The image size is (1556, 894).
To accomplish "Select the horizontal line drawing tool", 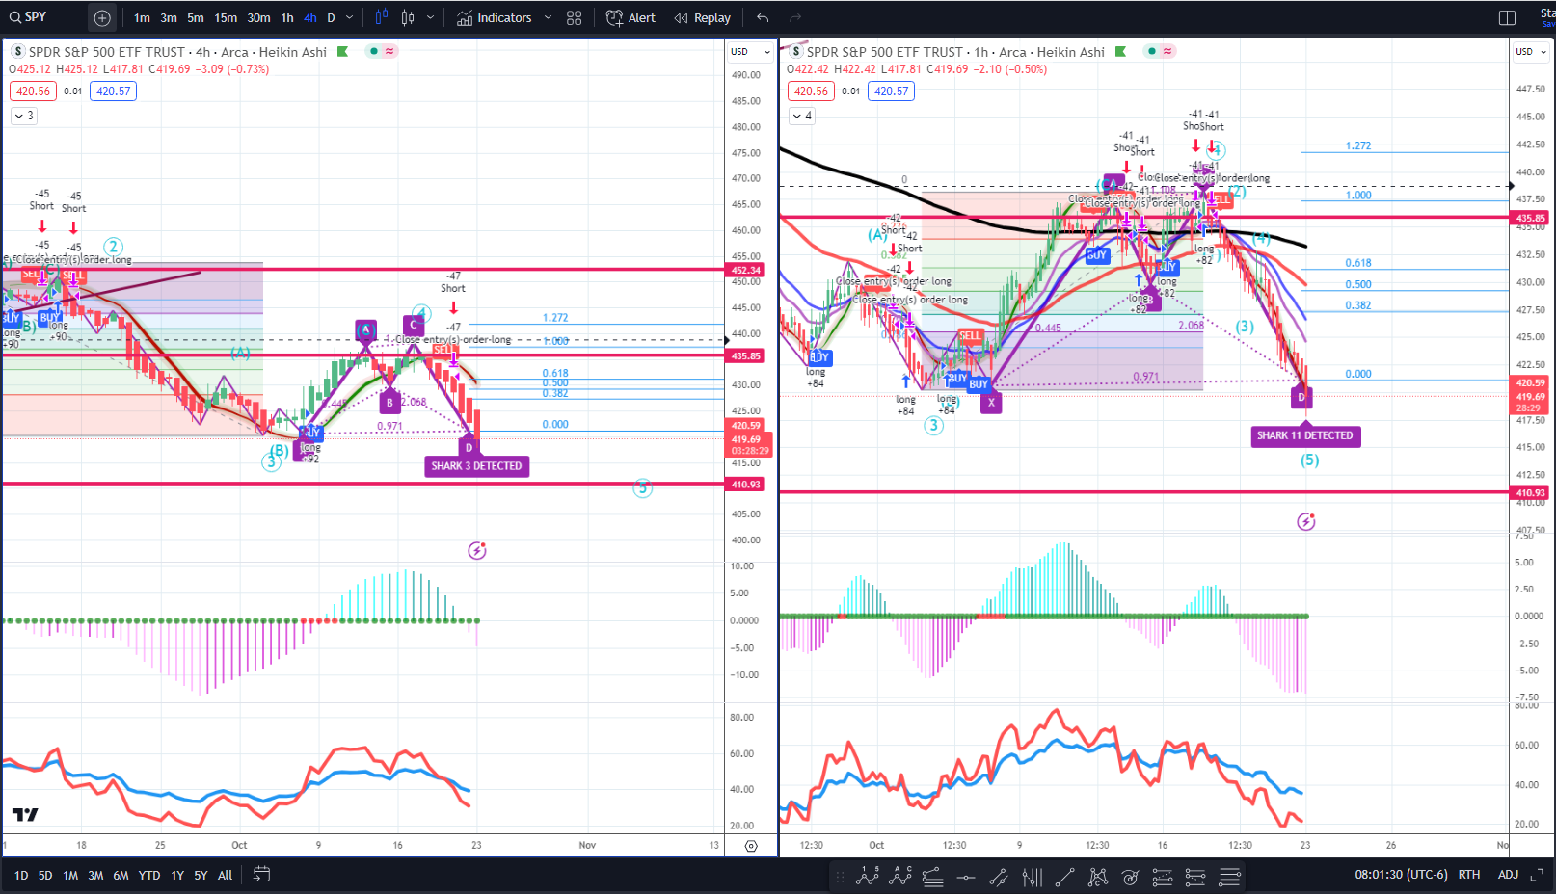I will click(x=966, y=877).
